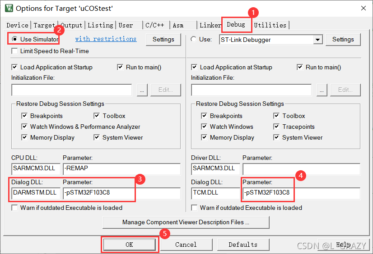Toggle Watch Windows & Performance Analyzer
Screen dimensions: 373x254
24,127
